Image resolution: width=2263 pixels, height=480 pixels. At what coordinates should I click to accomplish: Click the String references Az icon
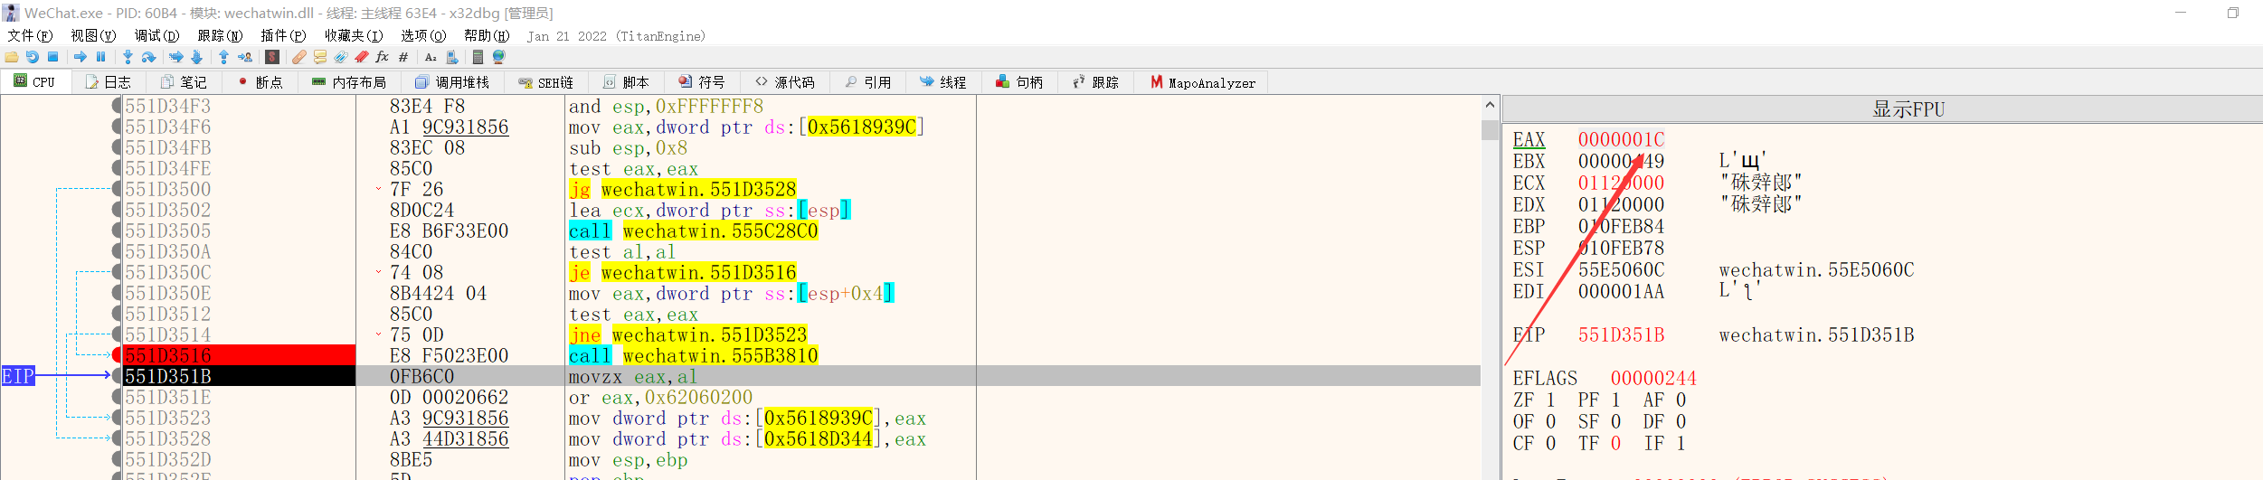pyautogui.click(x=431, y=57)
